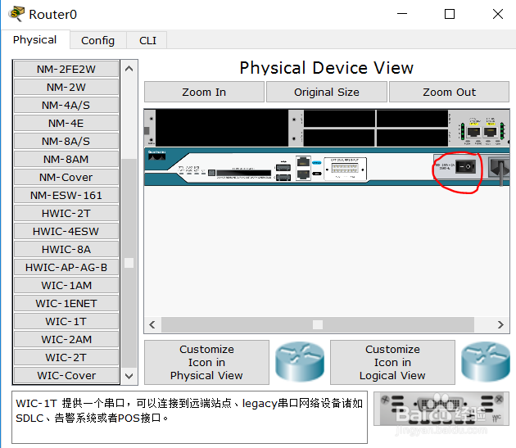
Task: Click the WIC-1T module preview image
Action: point(441,409)
